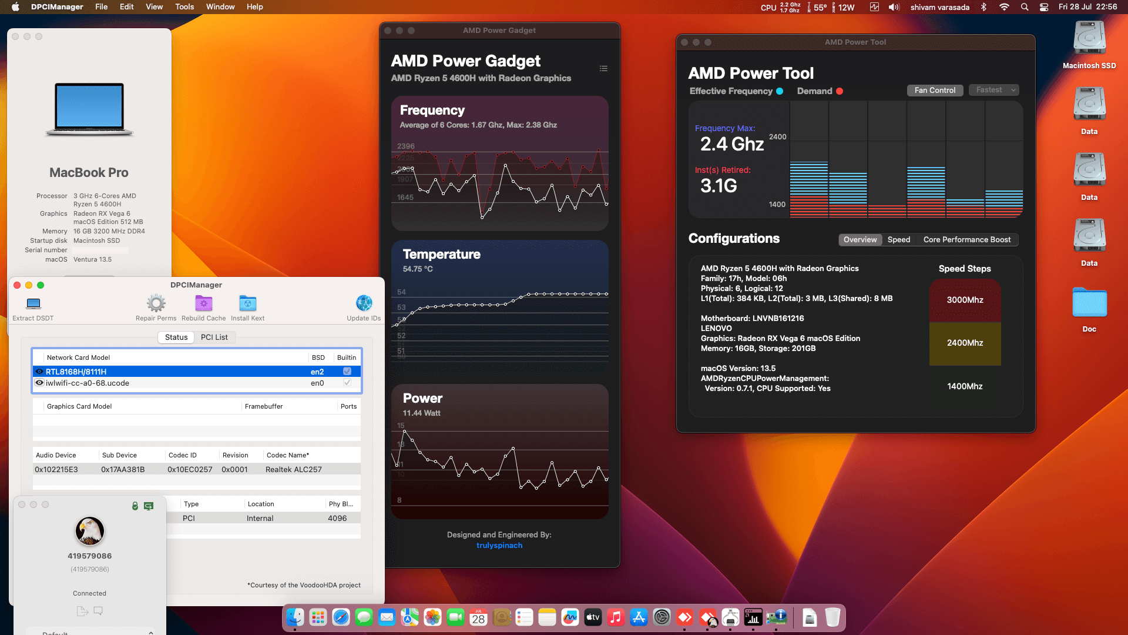1128x635 pixels.
Task: Click the Fan Control button
Action: click(x=935, y=90)
